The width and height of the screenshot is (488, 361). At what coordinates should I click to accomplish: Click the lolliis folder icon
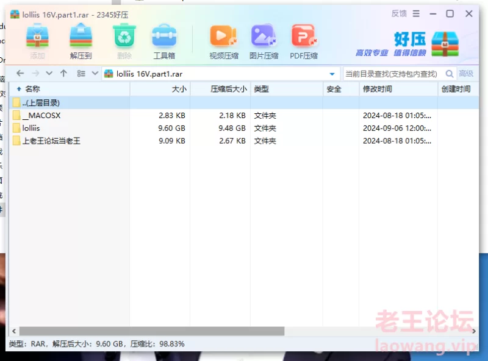pyautogui.click(x=16, y=128)
